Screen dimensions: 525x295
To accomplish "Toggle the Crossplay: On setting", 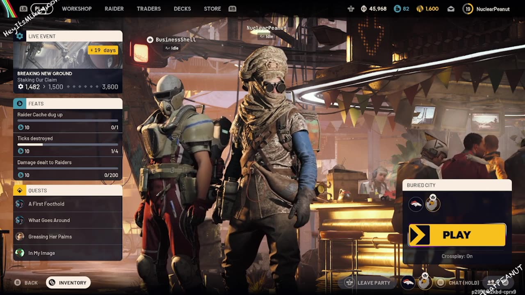I will click(x=457, y=256).
